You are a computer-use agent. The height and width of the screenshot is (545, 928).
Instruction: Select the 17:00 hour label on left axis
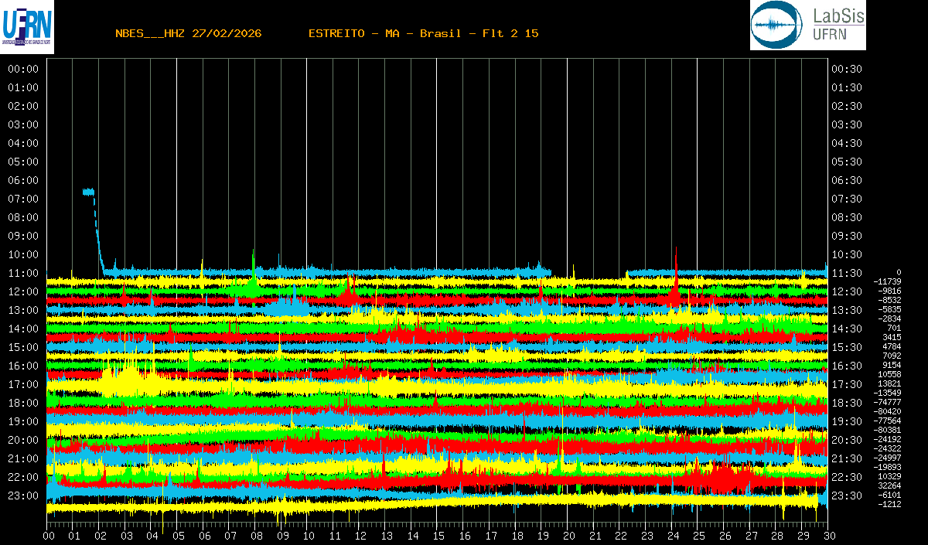tap(23, 384)
